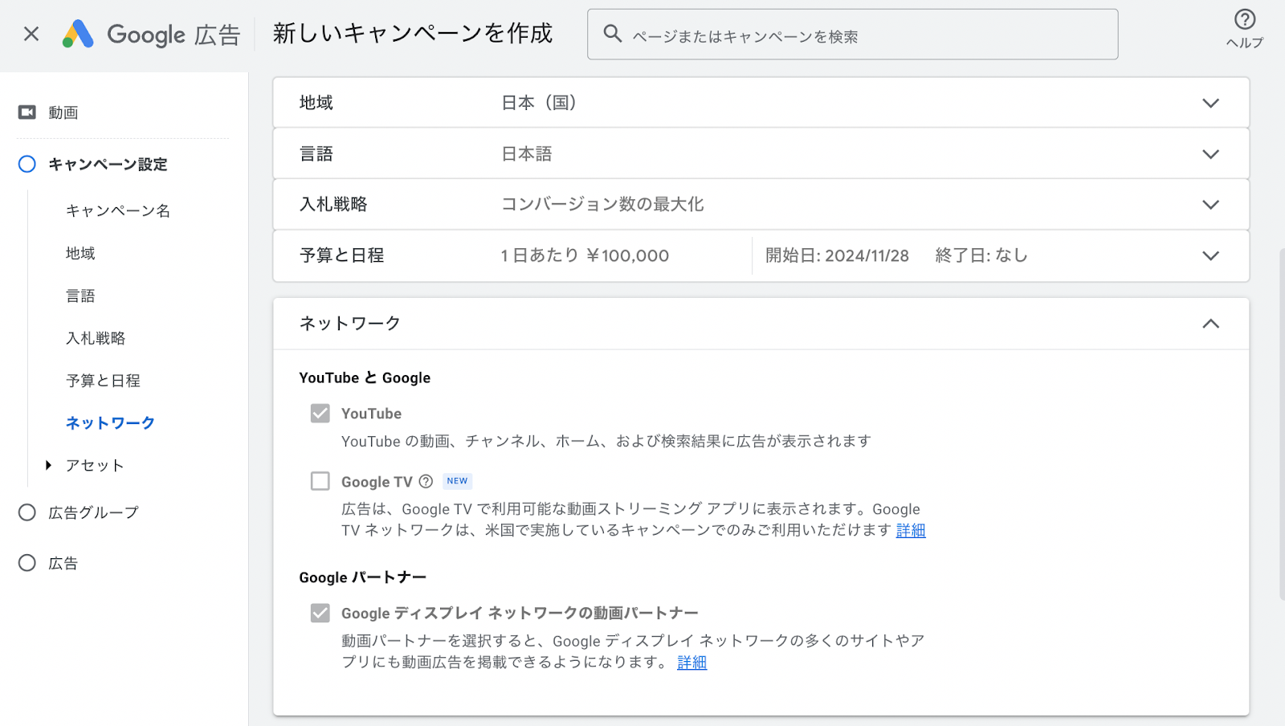The image size is (1285, 726).
Task: Toggle Google ディスプレイ ネットワーク video partners checkbox
Action: (x=320, y=613)
